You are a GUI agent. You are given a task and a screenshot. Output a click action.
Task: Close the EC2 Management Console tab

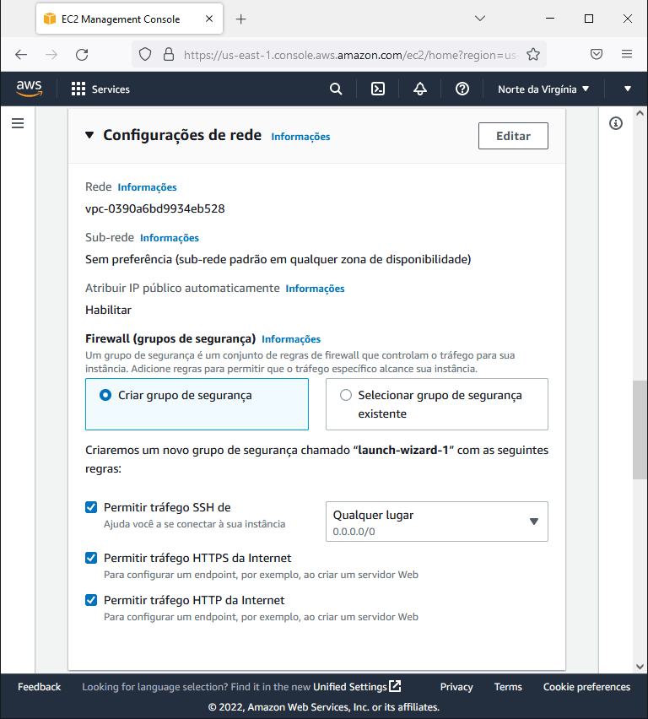click(x=209, y=19)
